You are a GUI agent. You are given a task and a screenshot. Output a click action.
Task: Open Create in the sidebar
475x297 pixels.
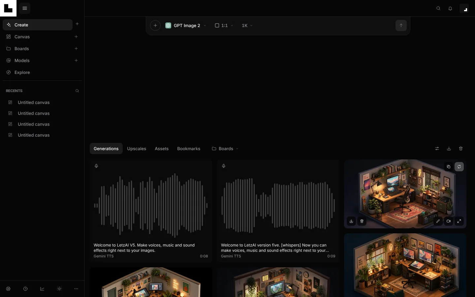(x=38, y=25)
